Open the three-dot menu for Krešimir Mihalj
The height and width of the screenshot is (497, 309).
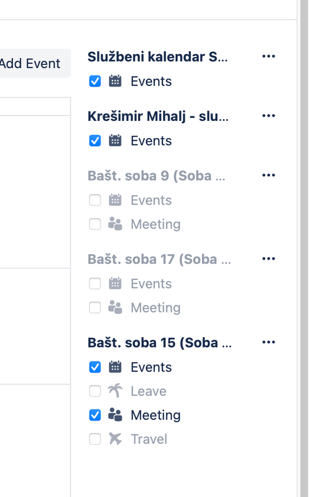click(x=269, y=115)
